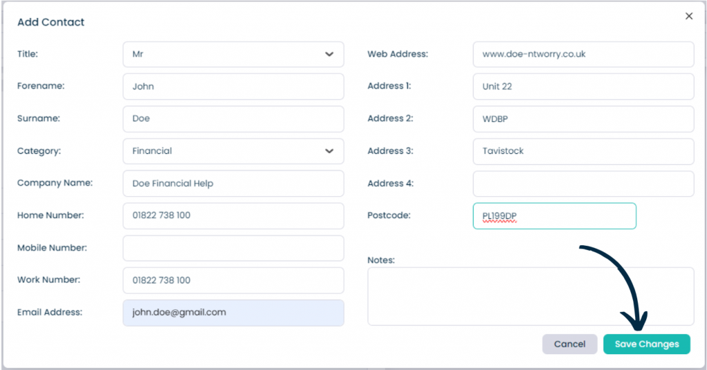Open the Title dropdown chevron
The height and width of the screenshot is (370, 707).
(x=329, y=54)
